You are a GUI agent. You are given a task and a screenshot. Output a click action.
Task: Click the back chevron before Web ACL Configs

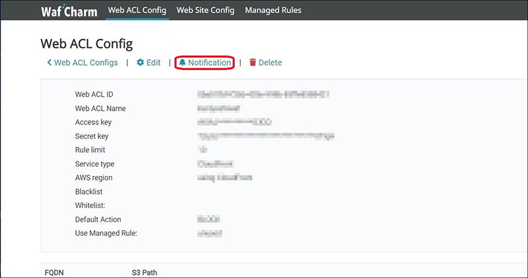pyautogui.click(x=49, y=63)
